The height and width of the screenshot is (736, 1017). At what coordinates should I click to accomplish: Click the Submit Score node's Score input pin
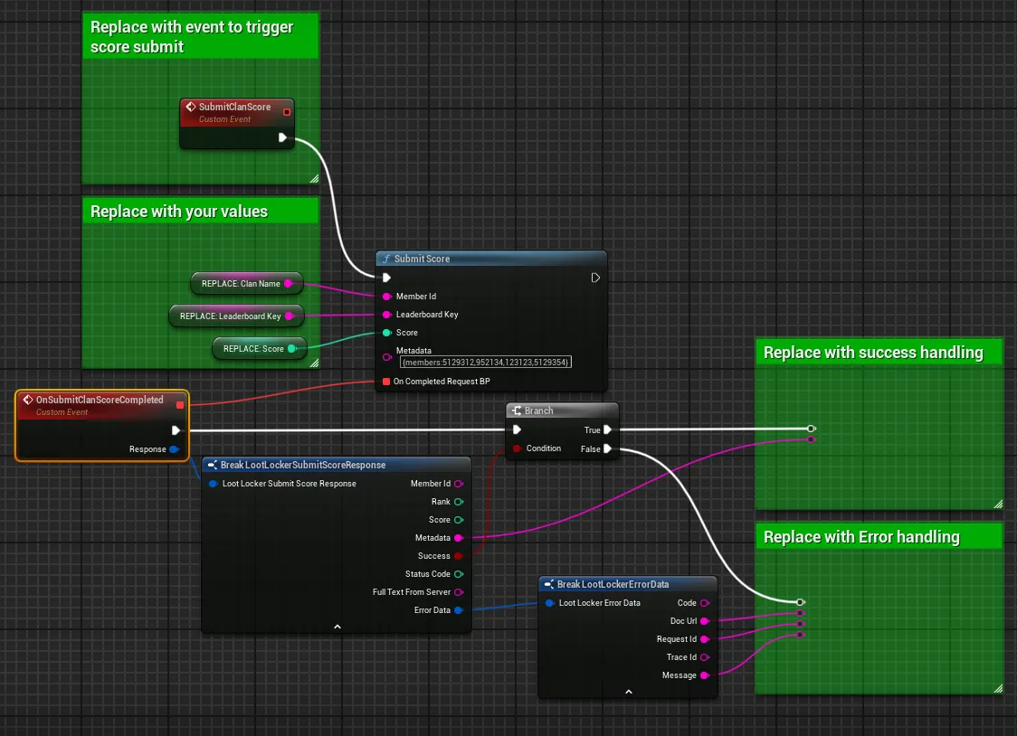point(386,333)
